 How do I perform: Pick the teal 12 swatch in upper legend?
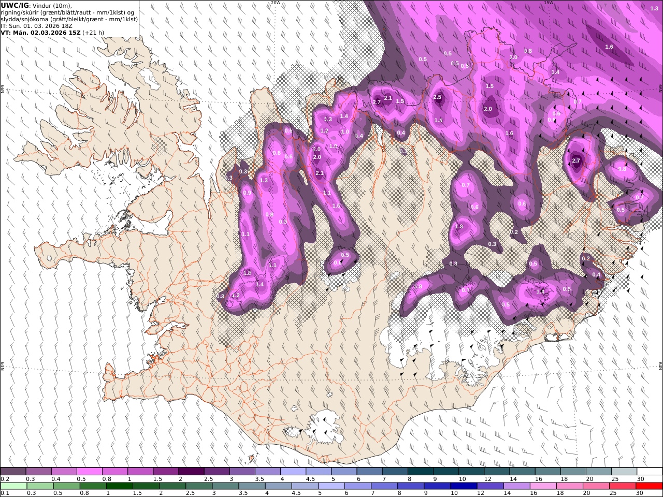coord(497,471)
